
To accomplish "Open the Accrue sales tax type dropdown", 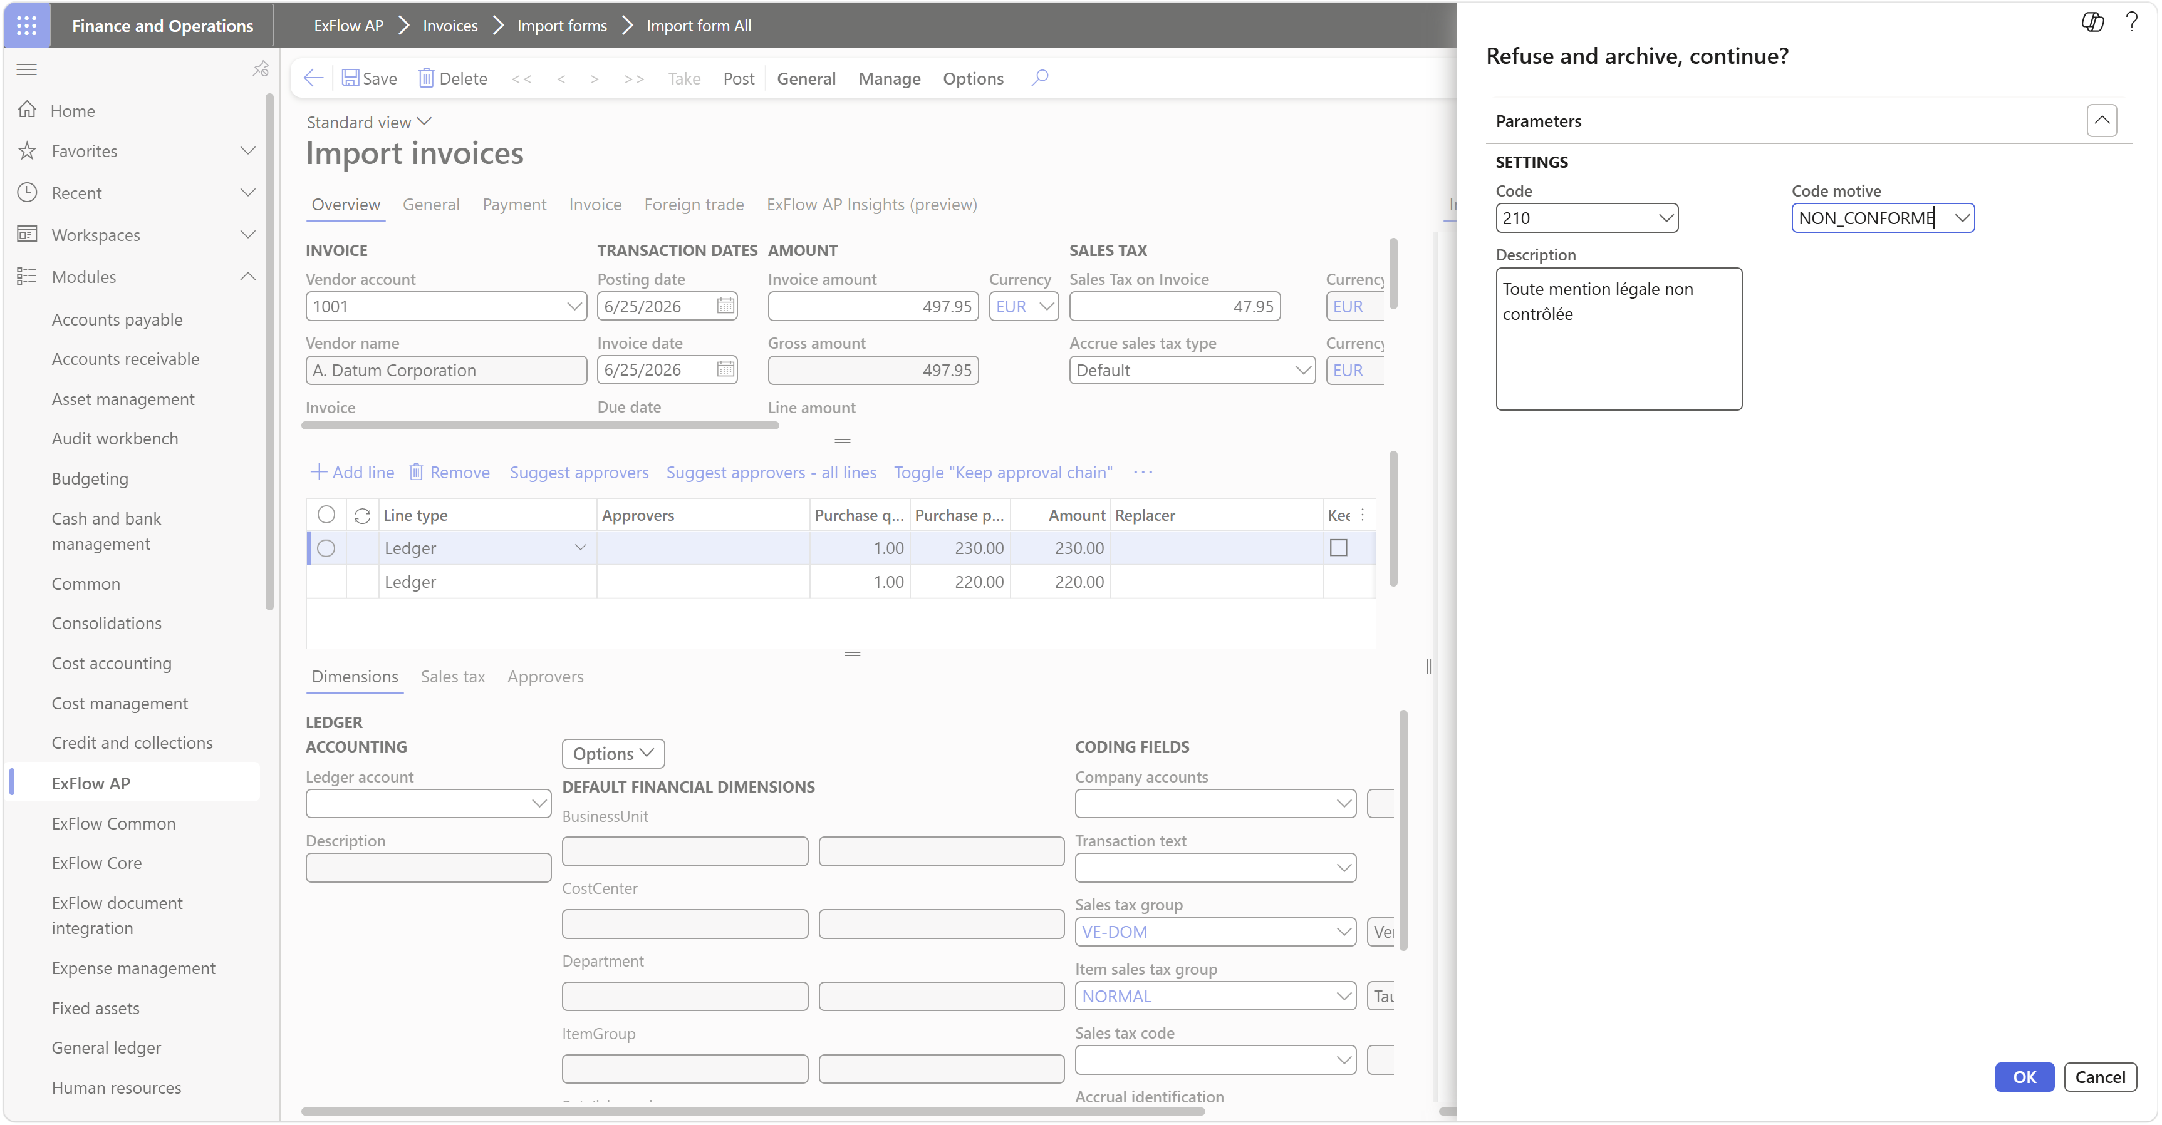I will [x=1302, y=370].
